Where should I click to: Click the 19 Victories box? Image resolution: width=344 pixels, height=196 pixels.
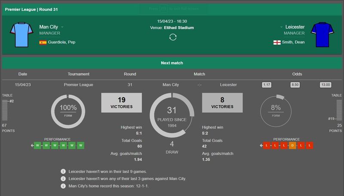[x=122, y=103]
